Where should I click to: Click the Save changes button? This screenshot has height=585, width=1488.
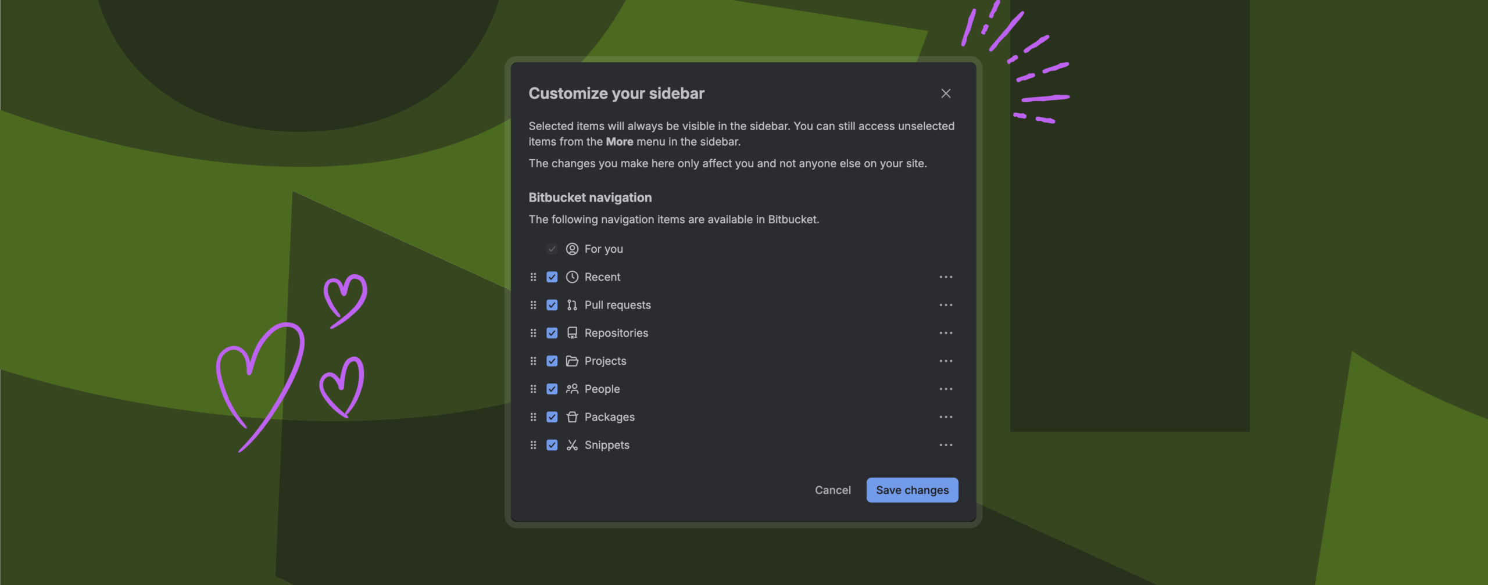pos(911,490)
